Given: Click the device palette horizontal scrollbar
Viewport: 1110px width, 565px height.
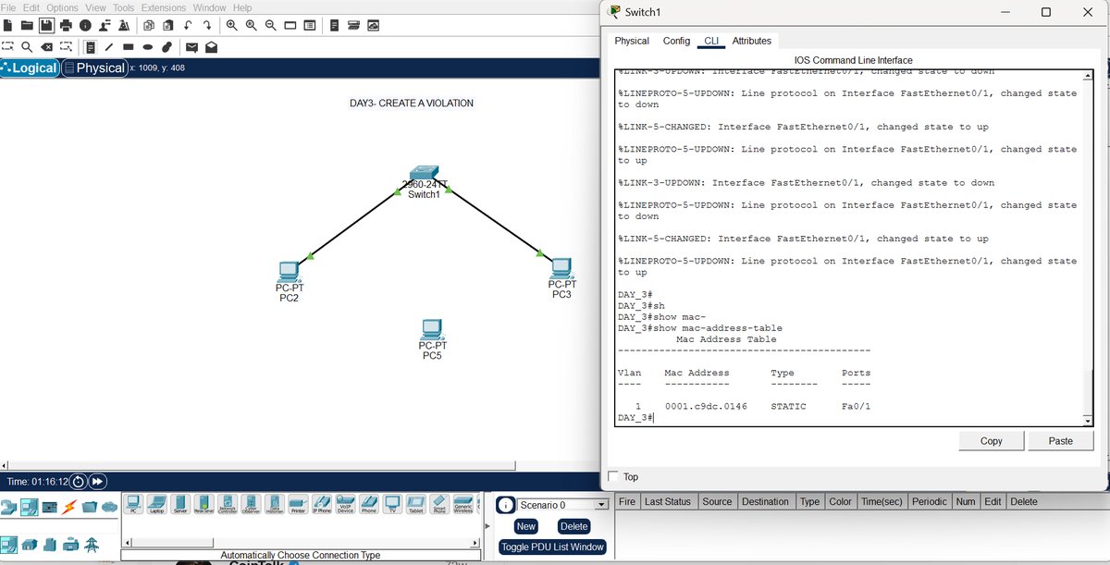Looking at the screenshot, I should pos(302,541).
